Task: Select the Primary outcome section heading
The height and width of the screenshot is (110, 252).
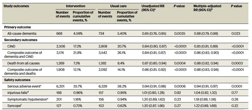Action: (17, 27)
